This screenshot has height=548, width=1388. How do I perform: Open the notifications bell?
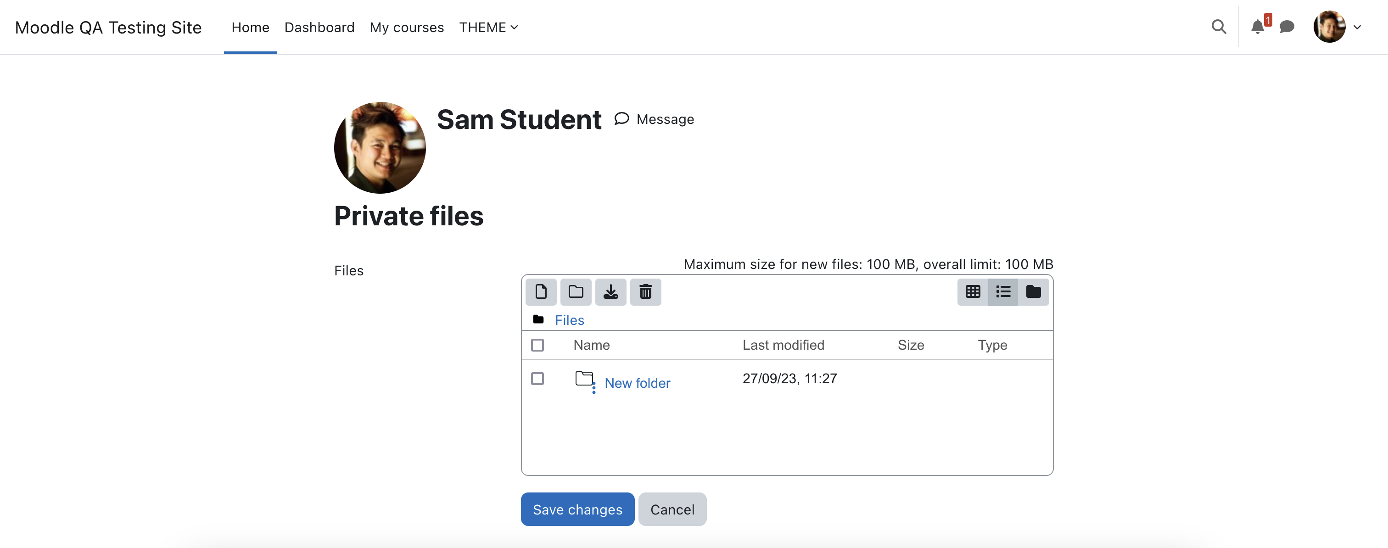(x=1257, y=27)
